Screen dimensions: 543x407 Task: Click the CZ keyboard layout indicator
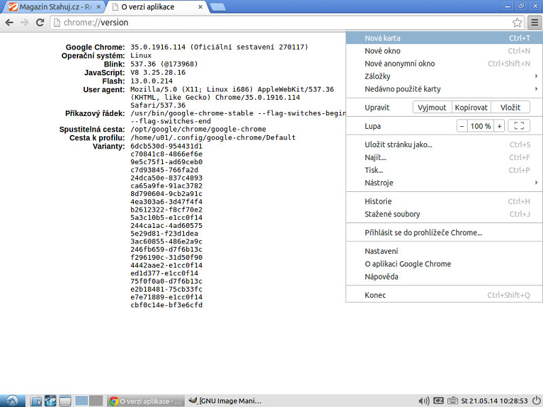tap(438, 401)
